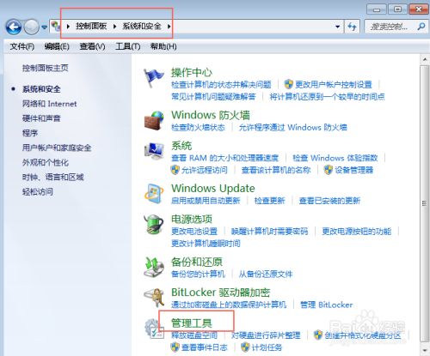Viewport: 430px width, 356px height.
Task: Open 用户帐户和家庭安全 in sidebar
Action: [x=57, y=148]
